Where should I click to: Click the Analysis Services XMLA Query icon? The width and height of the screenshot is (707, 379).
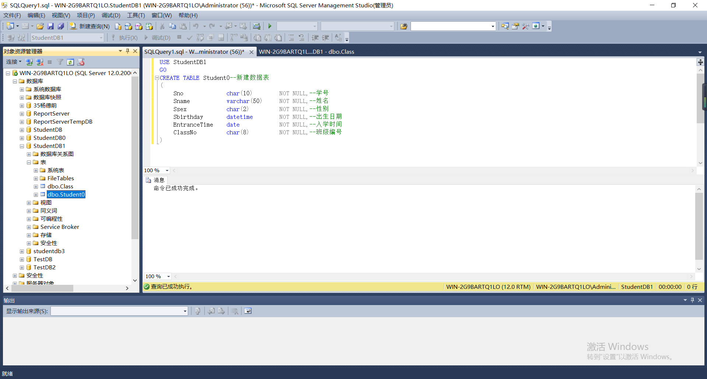149,26
